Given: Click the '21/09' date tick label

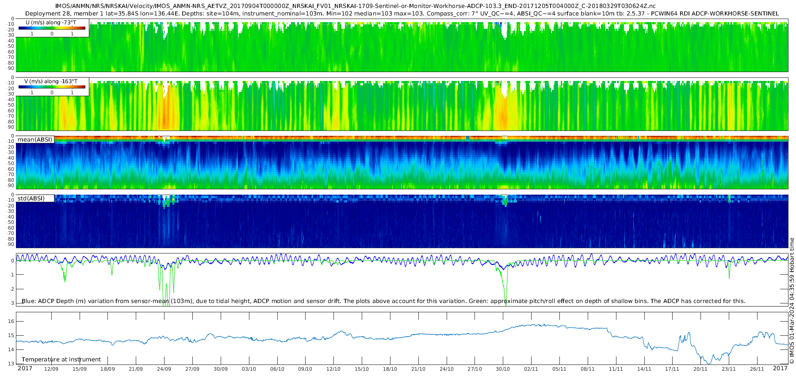Looking at the screenshot, I should pyautogui.click(x=136, y=369).
